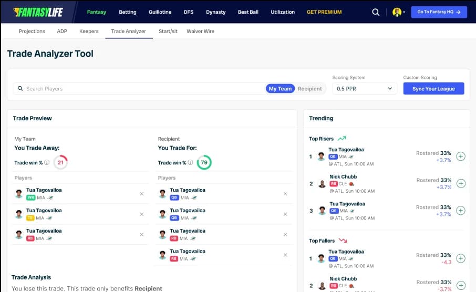
Task: Remove second QB Tua Tagovailoa from Recipient
Action: (x=285, y=214)
